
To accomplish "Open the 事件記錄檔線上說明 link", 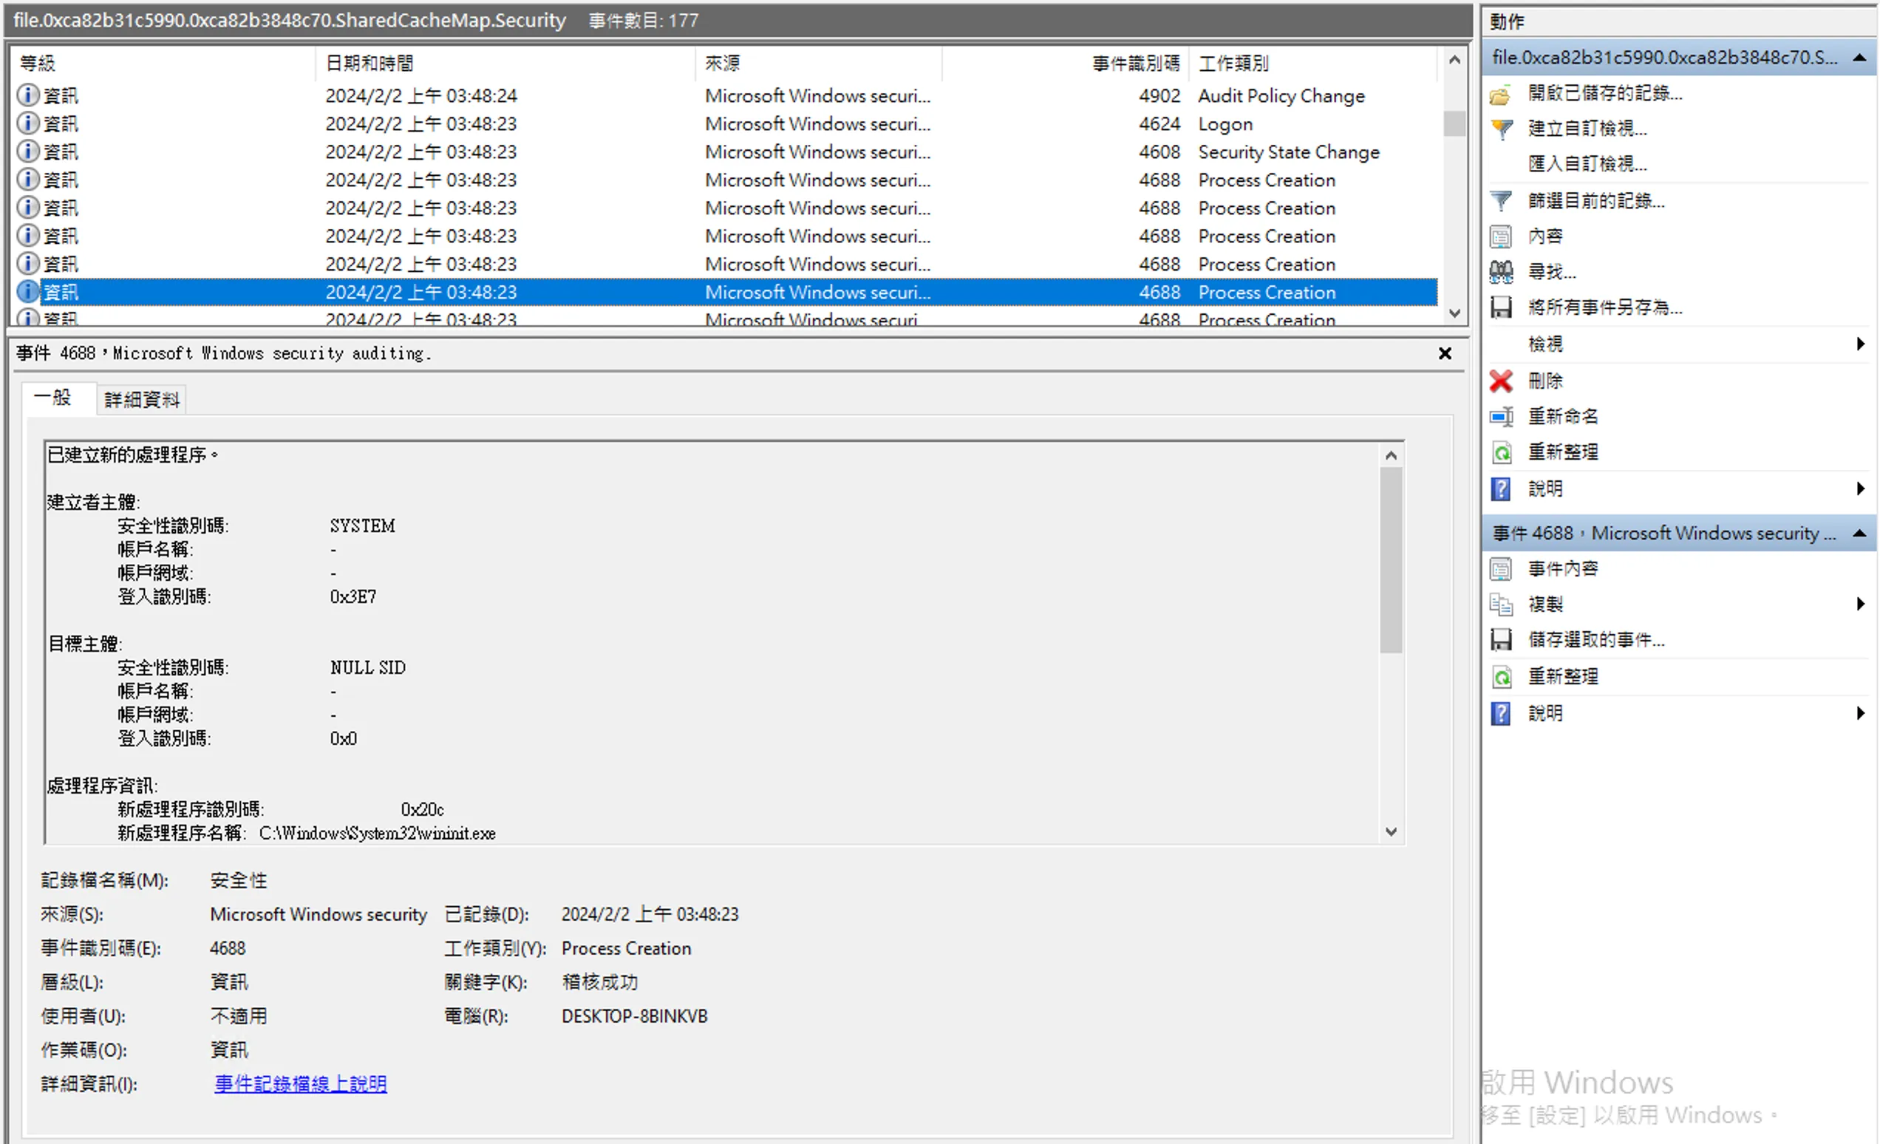I will 301,1083.
